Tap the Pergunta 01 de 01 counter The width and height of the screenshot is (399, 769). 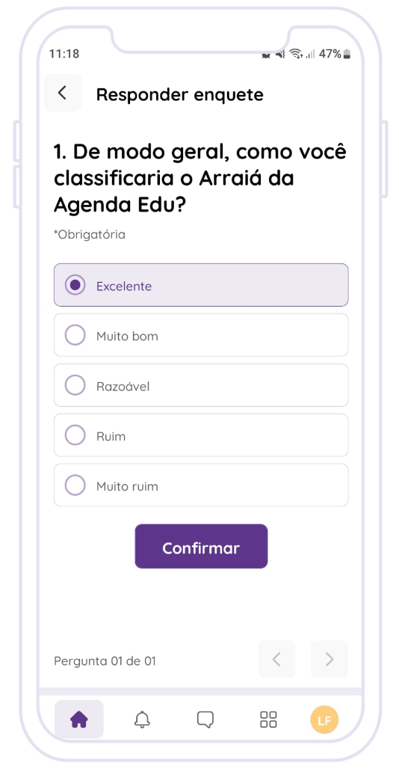(x=105, y=661)
